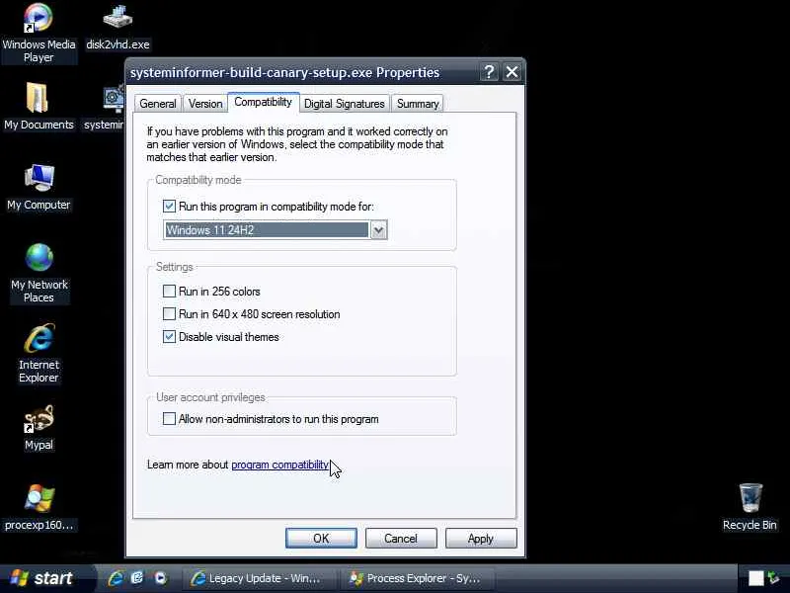Click the Apply button

click(481, 538)
